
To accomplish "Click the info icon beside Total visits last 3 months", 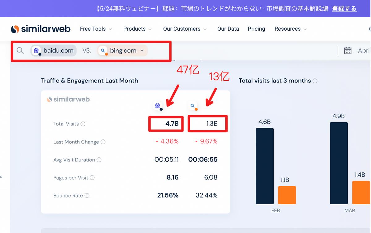I will (315, 81).
